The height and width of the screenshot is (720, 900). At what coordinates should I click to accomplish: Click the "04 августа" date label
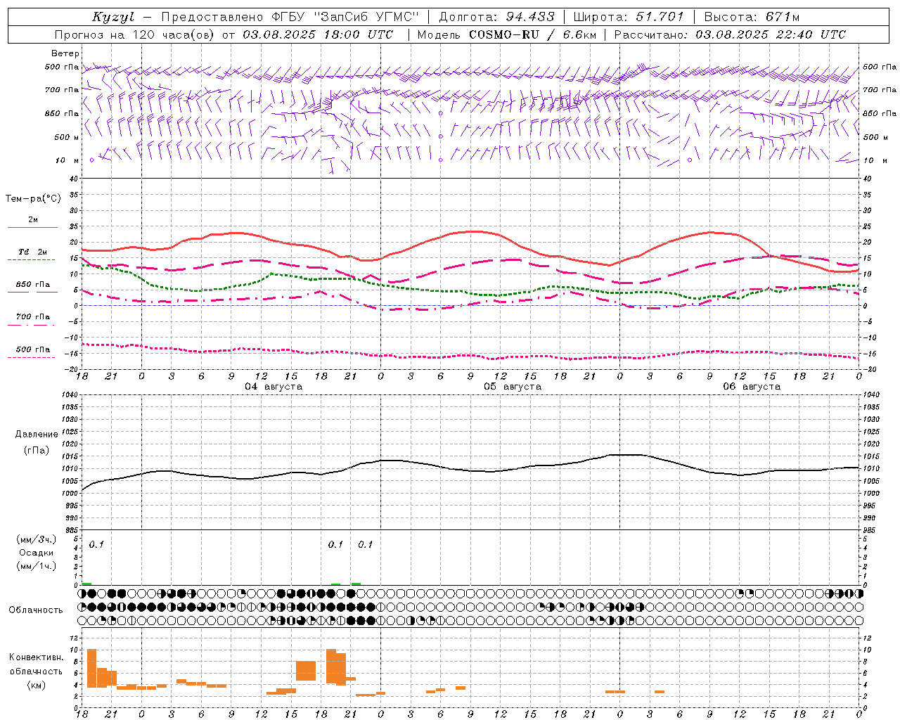click(274, 387)
